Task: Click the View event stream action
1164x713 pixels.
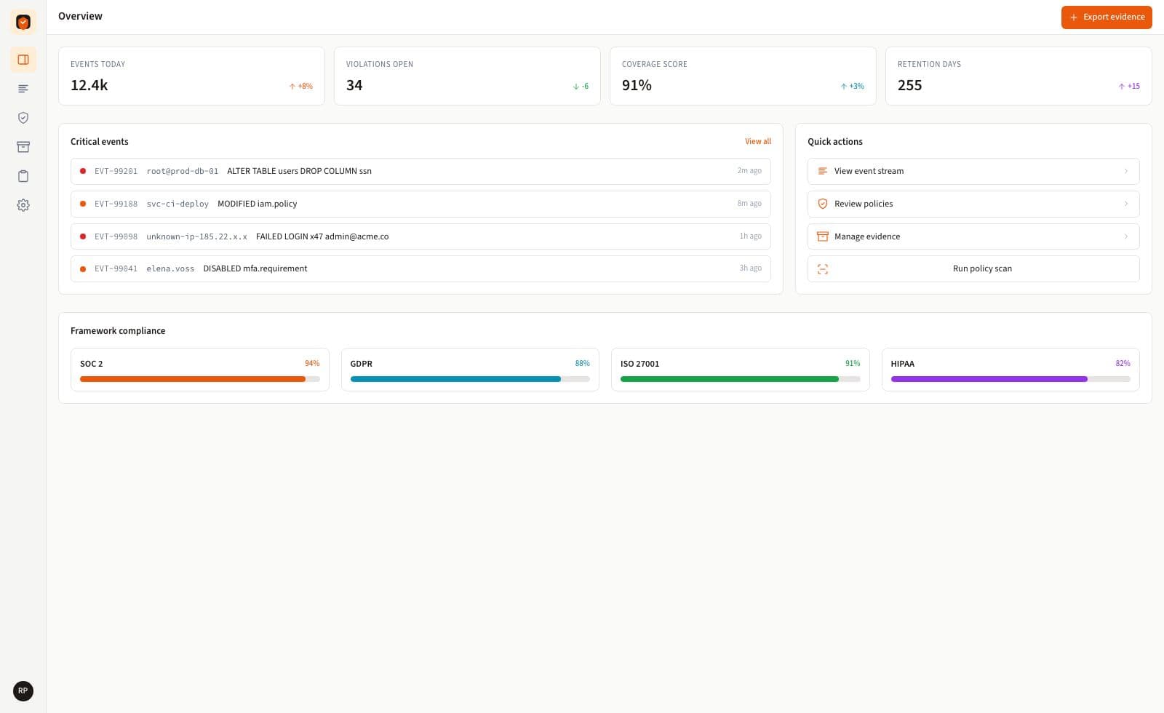Action: [973, 171]
